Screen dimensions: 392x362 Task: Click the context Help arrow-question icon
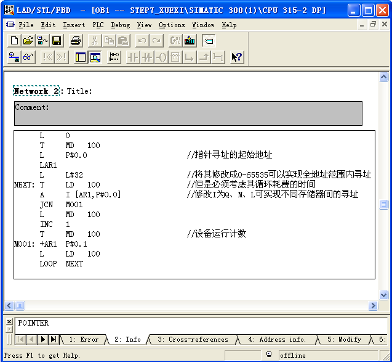click(237, 57)
